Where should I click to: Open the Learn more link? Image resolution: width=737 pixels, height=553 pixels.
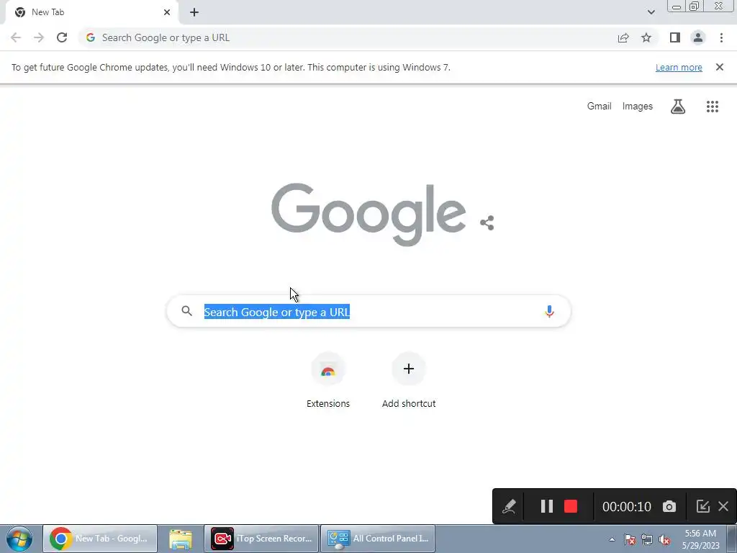pyautogui.click(x=679, y=67)
